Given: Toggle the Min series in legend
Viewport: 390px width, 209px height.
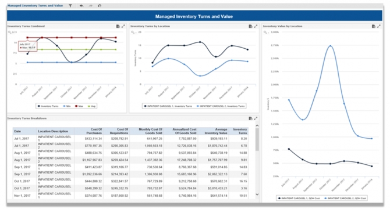Looking at the screenshot, I should pos(67,106).
